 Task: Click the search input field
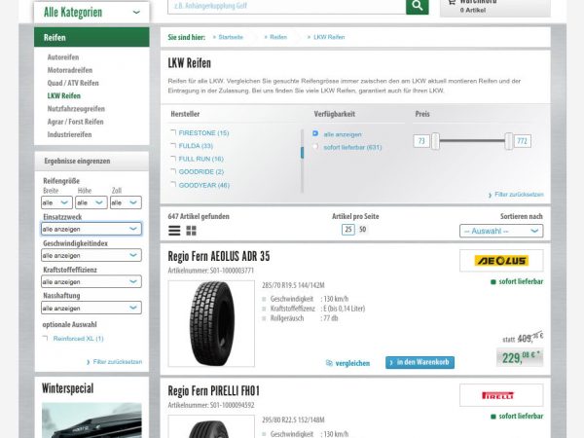point(287,7)
